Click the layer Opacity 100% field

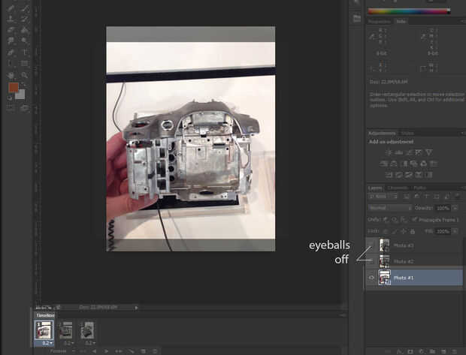click(x=443, y=208)
